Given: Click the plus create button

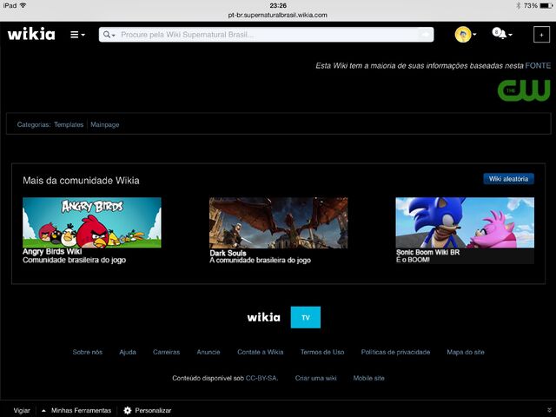Looking at the screenshot, I should click(541, 35).
